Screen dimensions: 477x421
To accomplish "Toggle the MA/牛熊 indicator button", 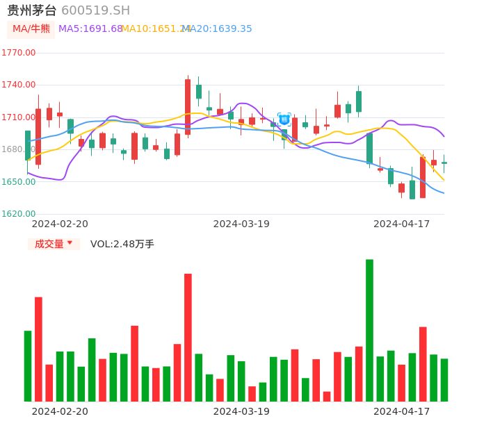I will (31, 29).
